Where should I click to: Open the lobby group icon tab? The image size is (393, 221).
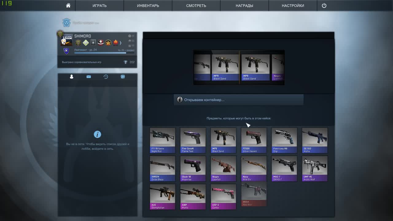[x=123, y=77]
